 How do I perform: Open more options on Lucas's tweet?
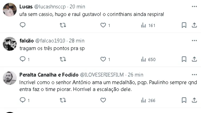194,7
